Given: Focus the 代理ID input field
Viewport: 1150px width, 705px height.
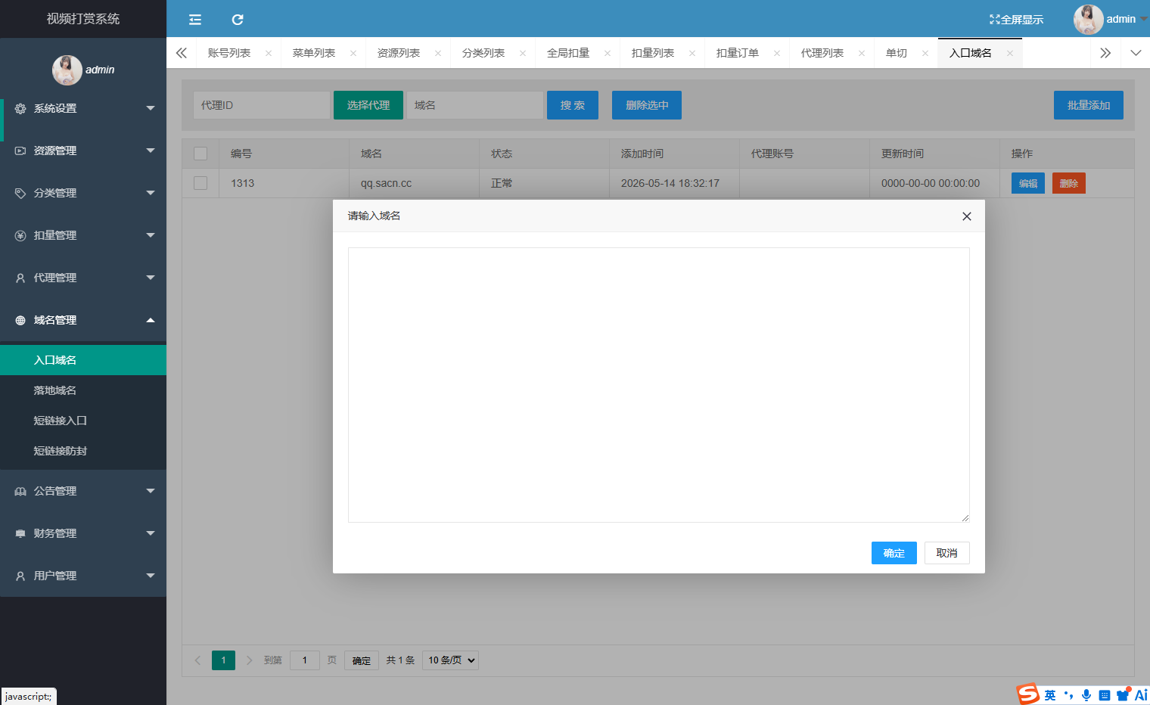Looking at the screenshot, I should click(x=262, y=105).
